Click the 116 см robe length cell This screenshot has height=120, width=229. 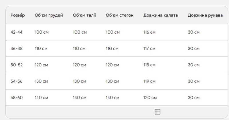(x=149, y=32)
